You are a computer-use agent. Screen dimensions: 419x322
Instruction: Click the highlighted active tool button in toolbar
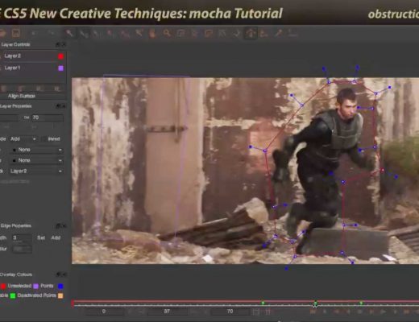[x=251, y=34]
